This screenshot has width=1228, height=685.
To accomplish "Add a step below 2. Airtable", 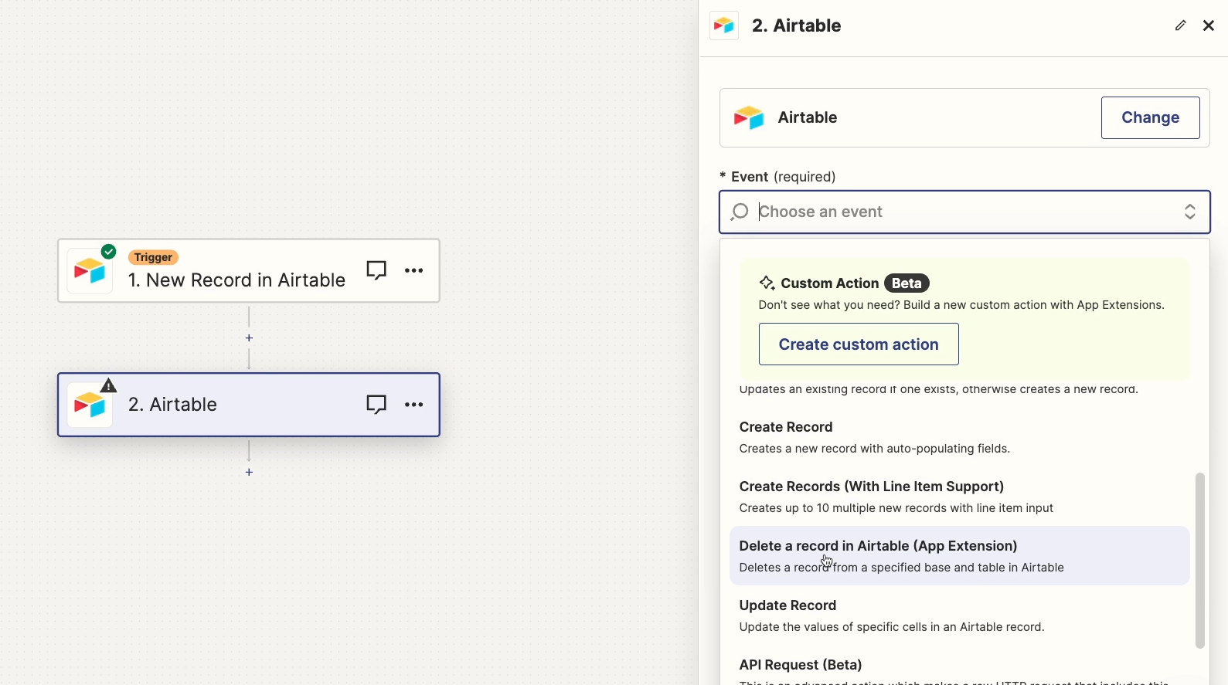I will click(x=249, y=473).
